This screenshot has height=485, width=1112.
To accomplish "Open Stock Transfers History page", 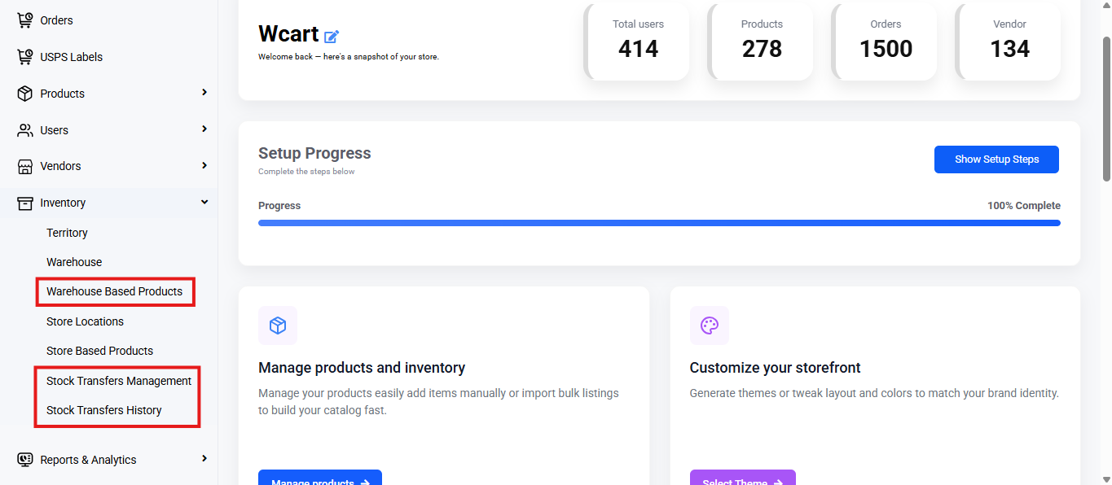I will (x=104, y=410).
